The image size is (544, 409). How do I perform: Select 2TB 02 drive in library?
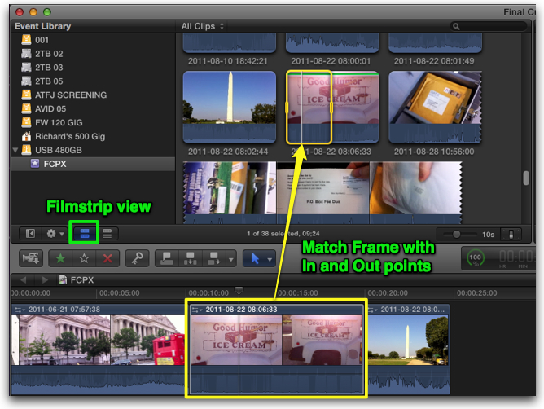click(93, 54)
